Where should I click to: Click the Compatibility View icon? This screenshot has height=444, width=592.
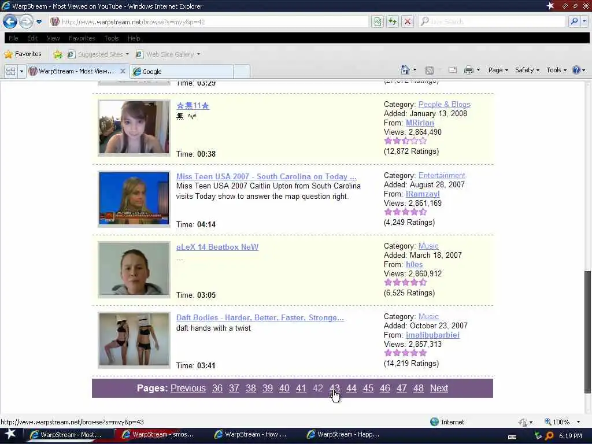[377, 21]
